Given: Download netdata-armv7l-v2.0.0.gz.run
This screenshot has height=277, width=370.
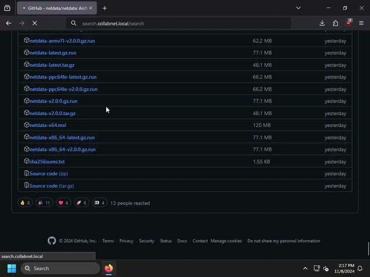Looking at the screenshot, I should coord(62,41).
